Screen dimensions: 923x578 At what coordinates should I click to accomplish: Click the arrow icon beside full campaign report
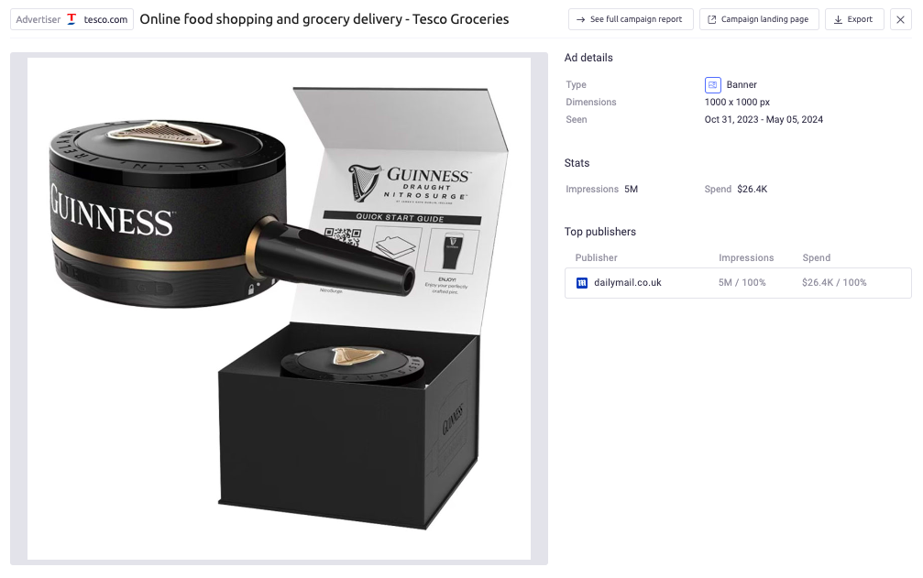click(x=580, y=19)
